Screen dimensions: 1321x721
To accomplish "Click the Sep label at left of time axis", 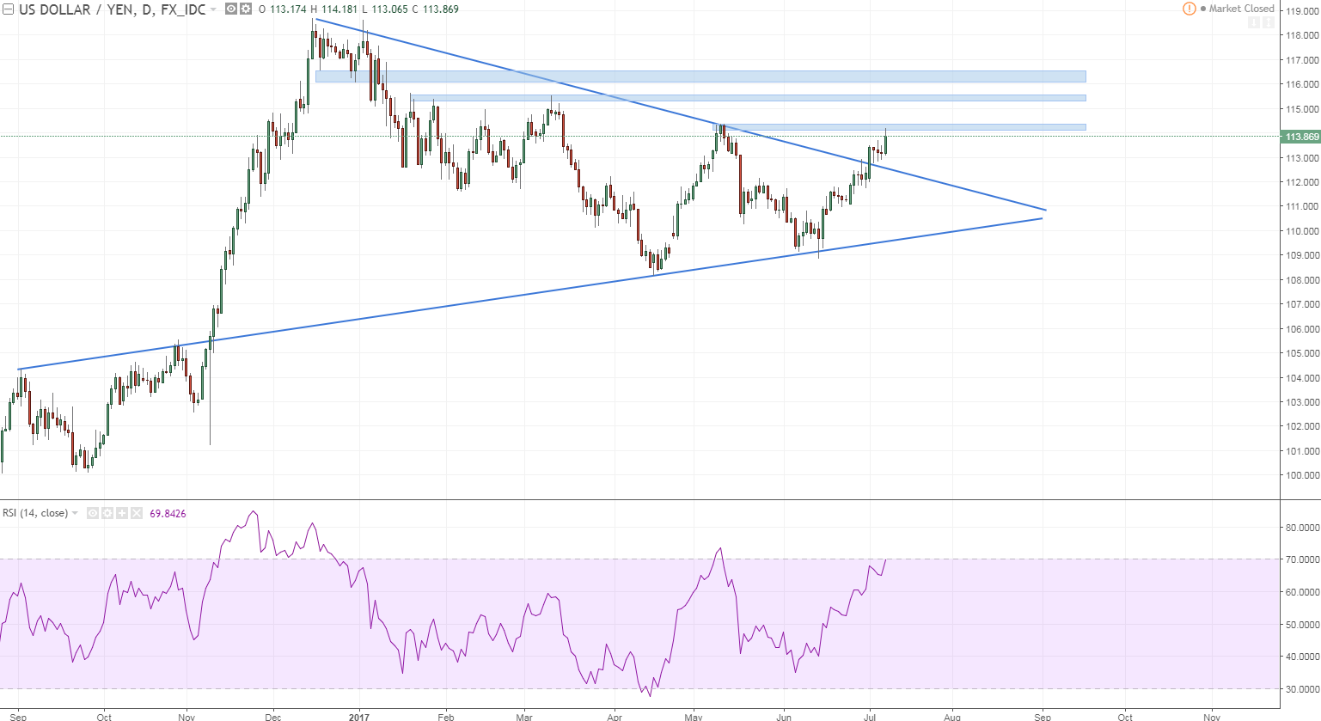I will point(18,717).
